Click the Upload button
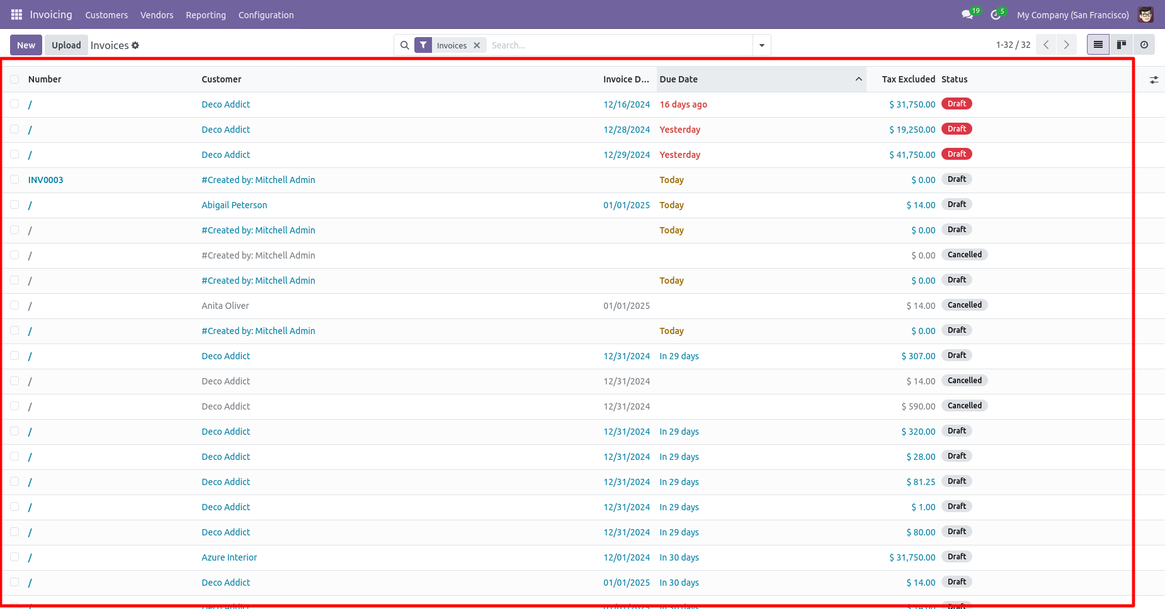The width and height of the screenshot is (1165, 609). (66, 45)
